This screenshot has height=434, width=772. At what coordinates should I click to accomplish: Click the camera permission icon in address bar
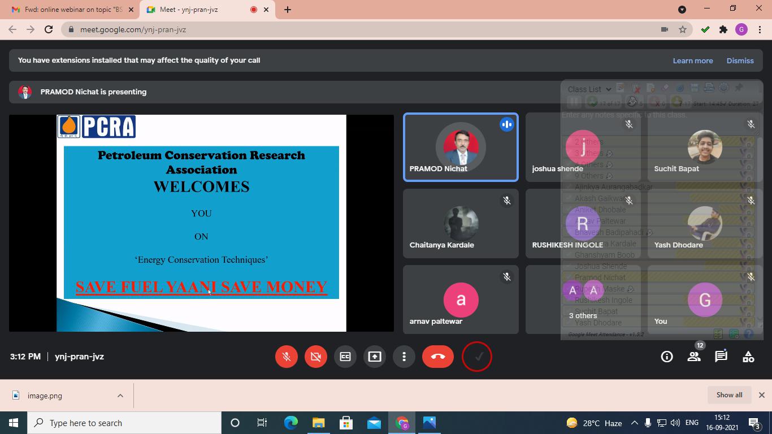[665, 29]
